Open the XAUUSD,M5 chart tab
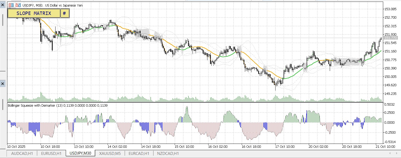The image size is (401, 158). [x=110, y=154]
